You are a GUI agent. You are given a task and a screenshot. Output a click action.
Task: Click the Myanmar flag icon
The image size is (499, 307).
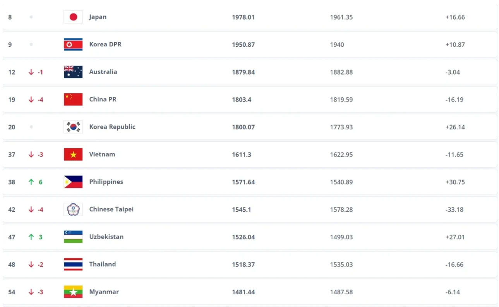click(73, 292)
